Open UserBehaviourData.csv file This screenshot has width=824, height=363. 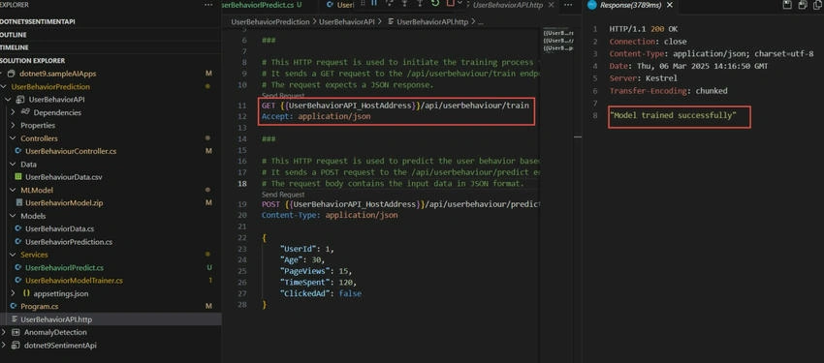point(64,177)
